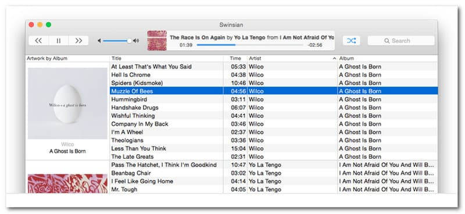
Task: Click the Artist column header
Action: pyautogui.click(x=292, y=59)
